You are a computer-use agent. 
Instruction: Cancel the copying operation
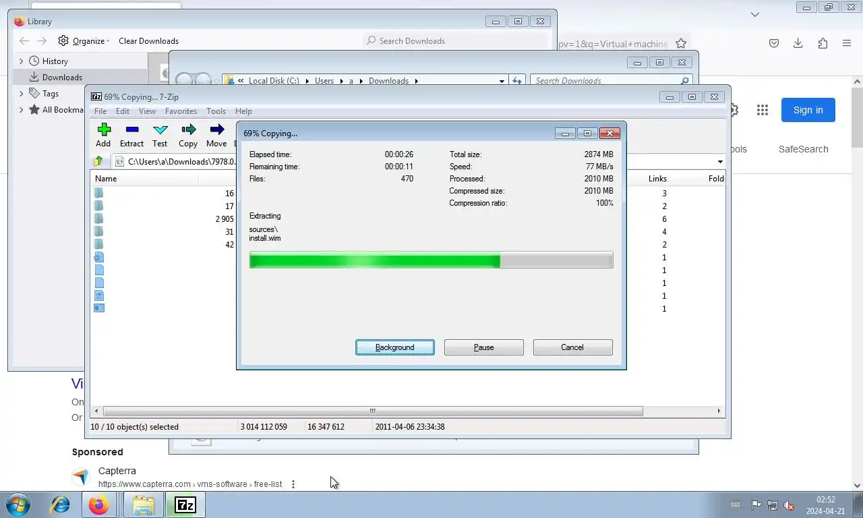[x=572, y=347]
